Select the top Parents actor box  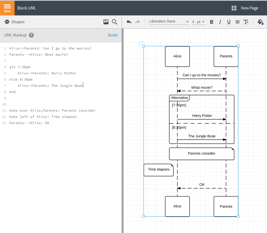pos(226,56)
